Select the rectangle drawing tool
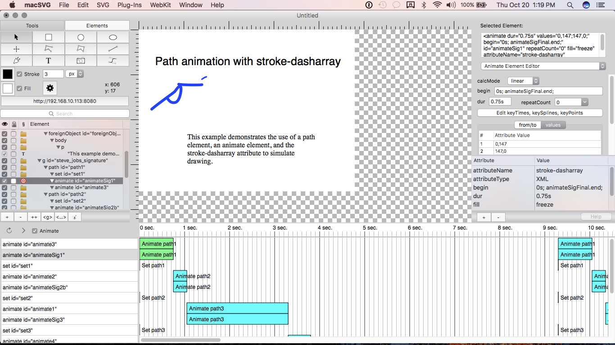Viewport: 615px width, 345px height. tap(49, 37)
